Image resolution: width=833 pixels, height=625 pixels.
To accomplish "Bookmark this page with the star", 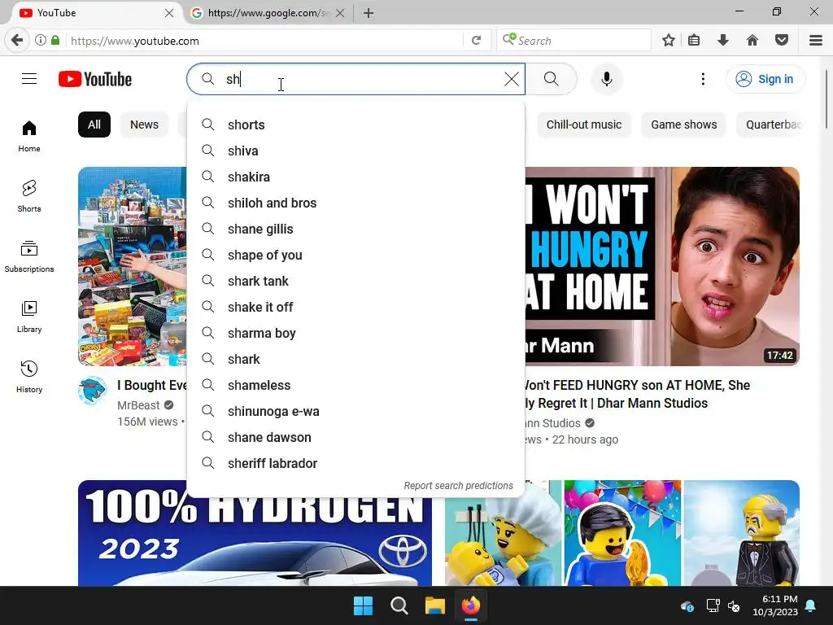I will pyautogui.click(x=669, y=41).
